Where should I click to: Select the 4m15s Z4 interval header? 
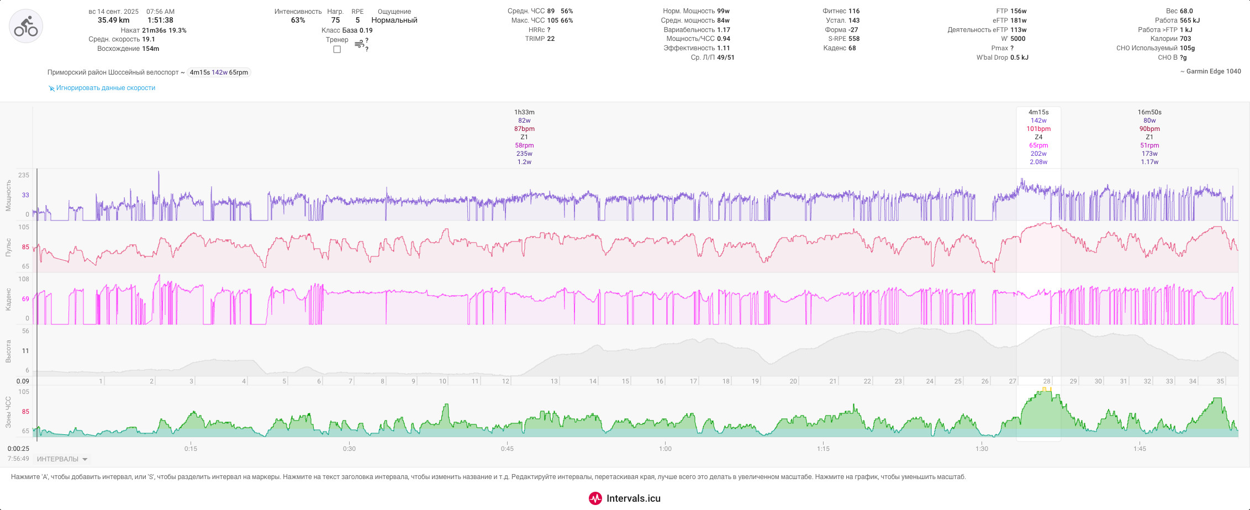1038,112
